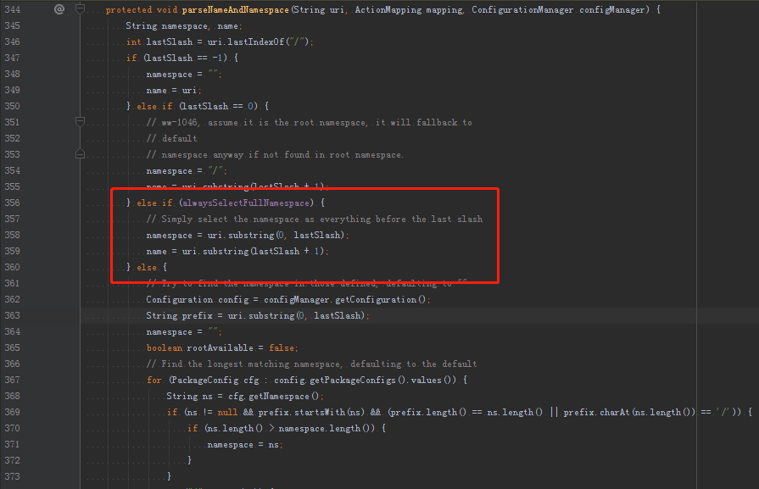Click line number 348 in the gutter

pyautogui.click(x=12, y=74)
